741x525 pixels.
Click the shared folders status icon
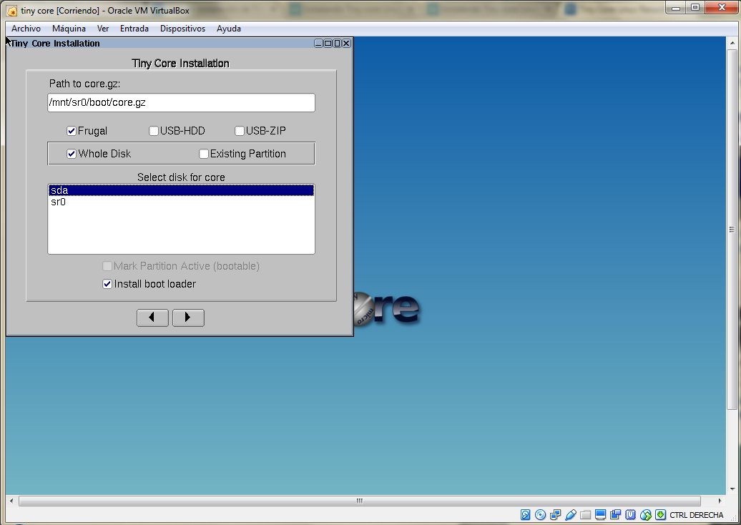(586, 515)
